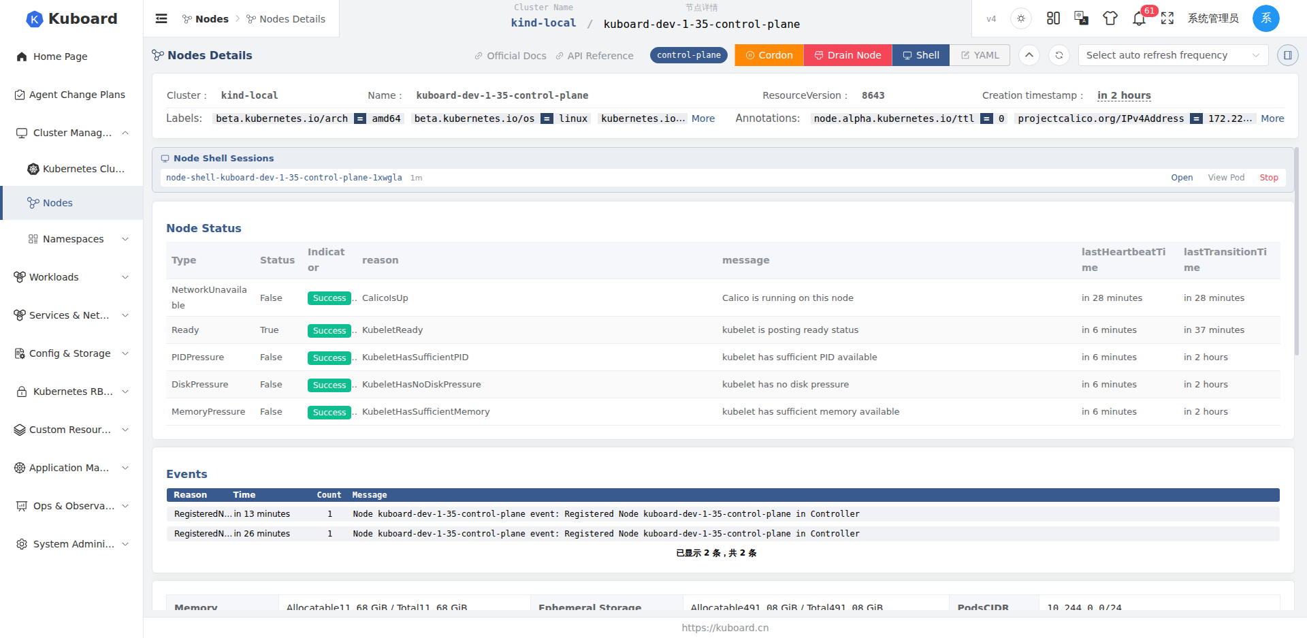Screen dimensions: 1307x638
Task: Click the Config & Storage icon
Action: 20,353
